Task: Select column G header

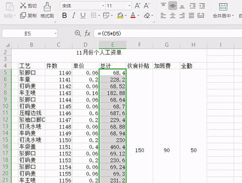Action: (166, 45)
